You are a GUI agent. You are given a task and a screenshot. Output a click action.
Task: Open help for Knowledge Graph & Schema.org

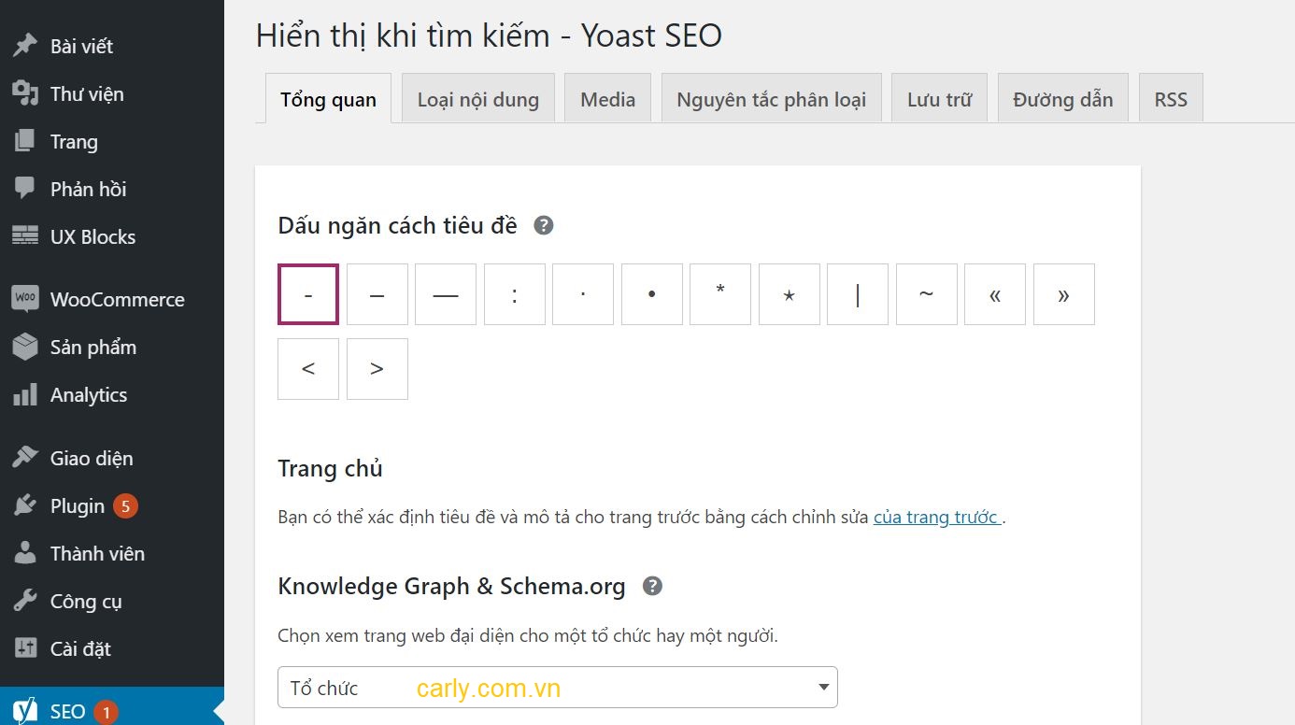point(653,586)
